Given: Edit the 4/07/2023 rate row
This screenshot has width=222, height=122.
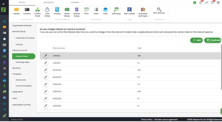Looking at the screenshot, I should pyautogui.click(x=46, y=106).
